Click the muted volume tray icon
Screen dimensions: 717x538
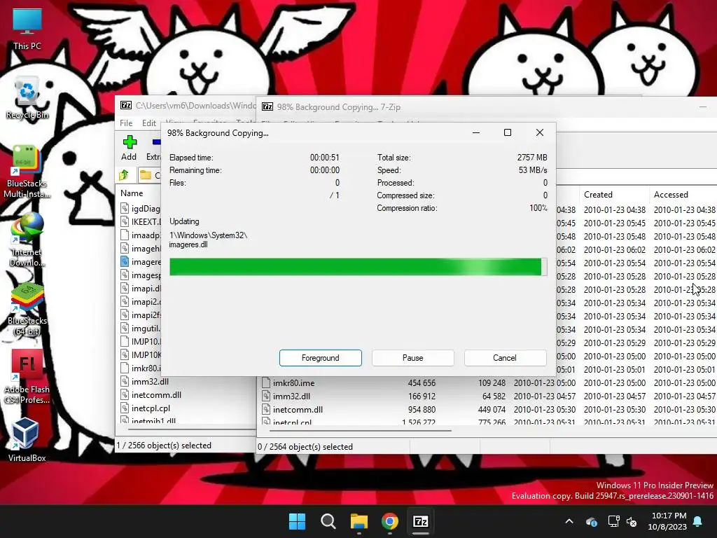632,521
